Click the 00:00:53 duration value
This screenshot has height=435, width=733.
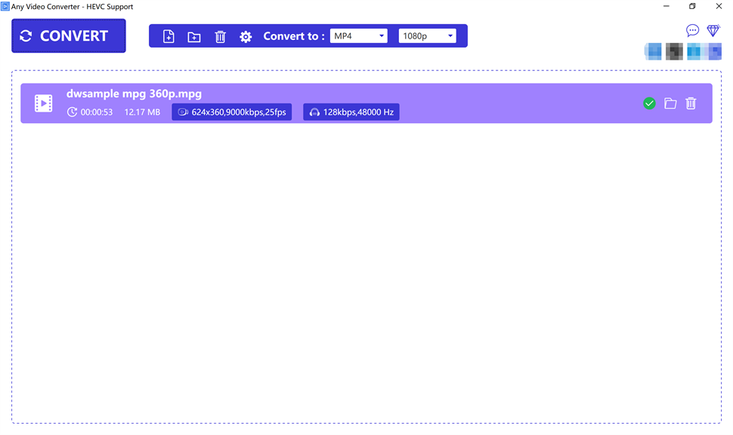click(x=97, y=112)
